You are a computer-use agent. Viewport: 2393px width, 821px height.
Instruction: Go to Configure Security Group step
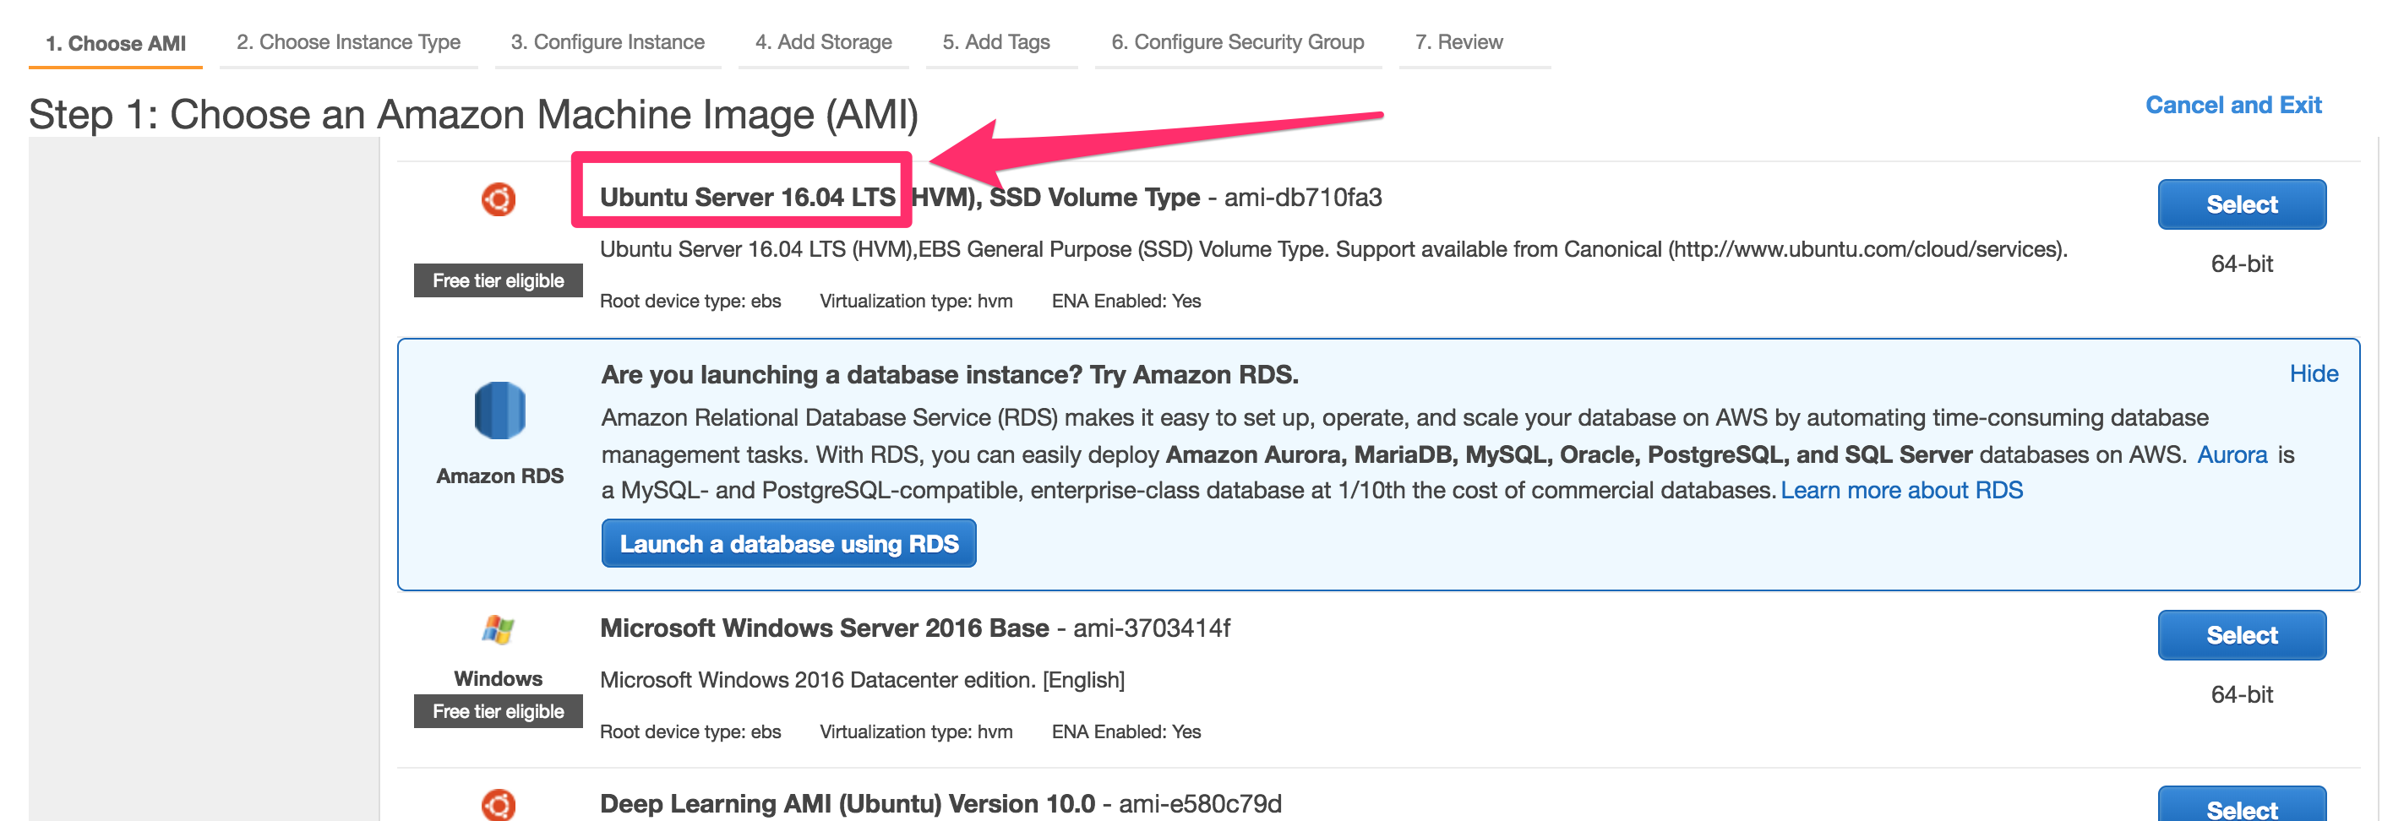[1237, 41]
